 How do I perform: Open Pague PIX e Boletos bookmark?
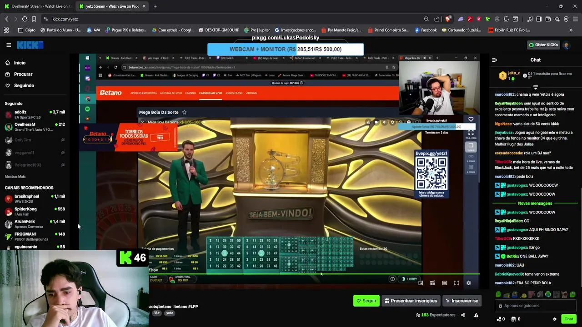[x=125, y=30]
